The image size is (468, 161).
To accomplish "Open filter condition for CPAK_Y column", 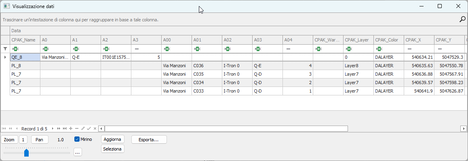I will coord(440,49).
